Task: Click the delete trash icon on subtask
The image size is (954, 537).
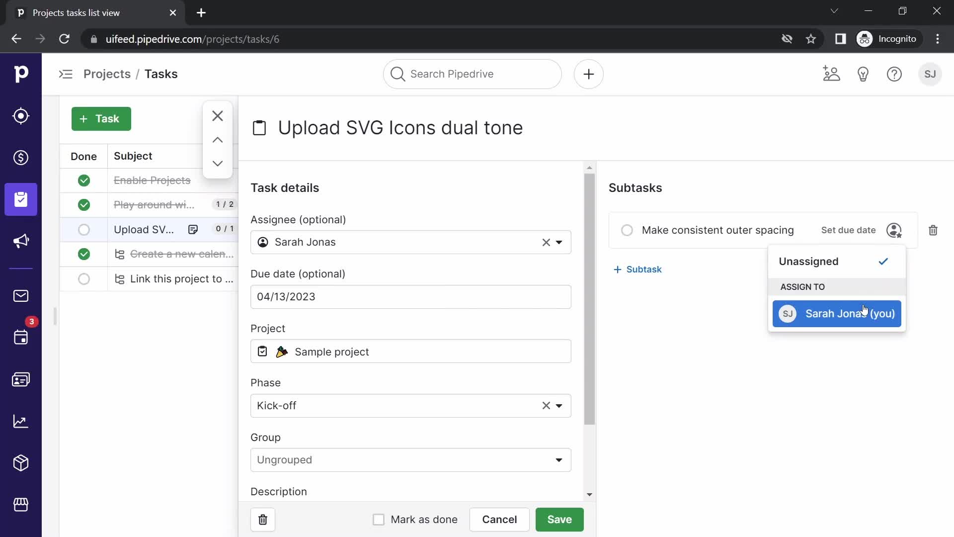Action: click(x=933, y=230)
